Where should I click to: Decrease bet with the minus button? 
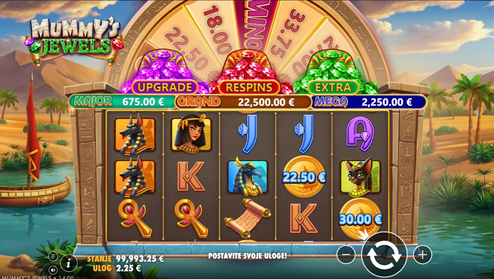(x=346, y=254)
